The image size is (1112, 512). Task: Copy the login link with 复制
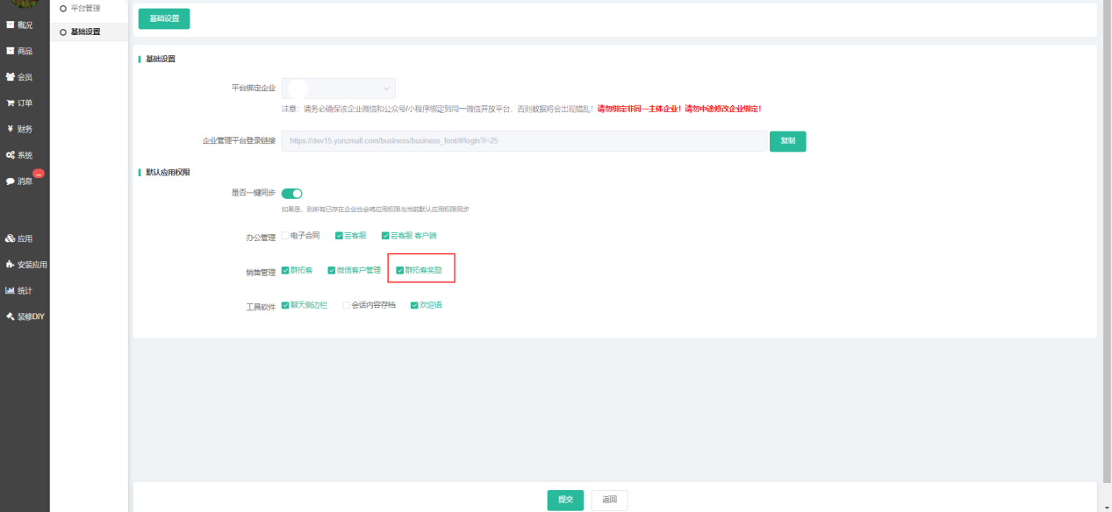tap(787, 141)
